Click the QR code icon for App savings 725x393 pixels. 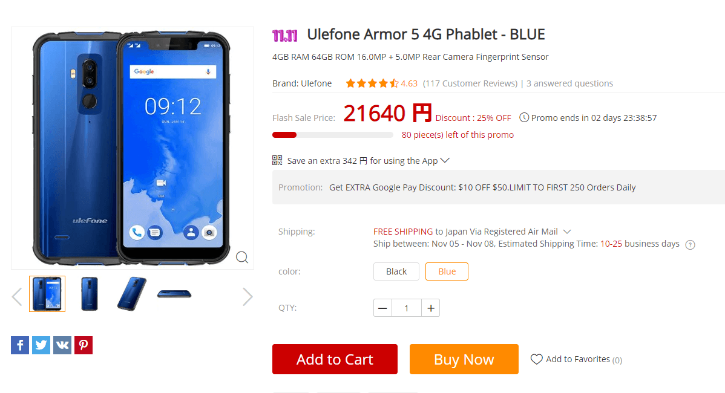(277, 160)
